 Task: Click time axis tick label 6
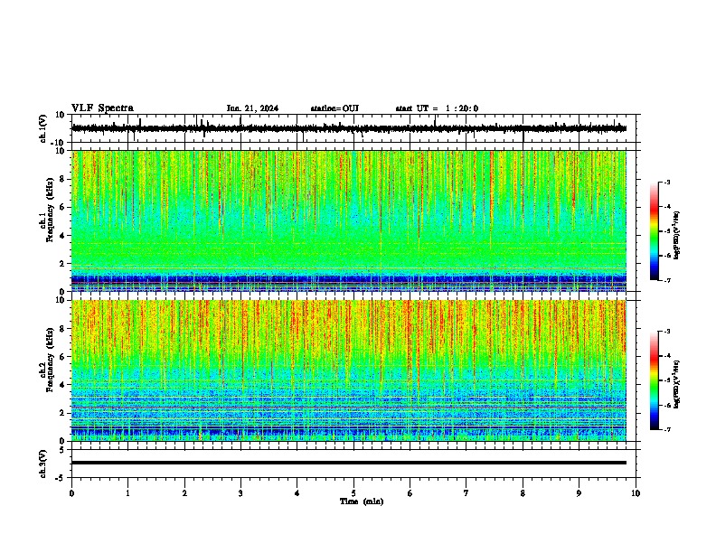tap(410, 492)
